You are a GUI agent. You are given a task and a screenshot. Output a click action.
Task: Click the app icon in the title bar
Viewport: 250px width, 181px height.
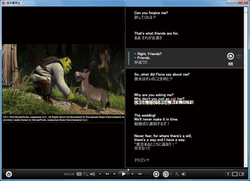4,3
